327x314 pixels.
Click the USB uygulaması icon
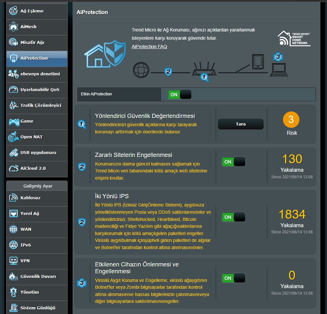pyautogui.click(x=13, y=153)
